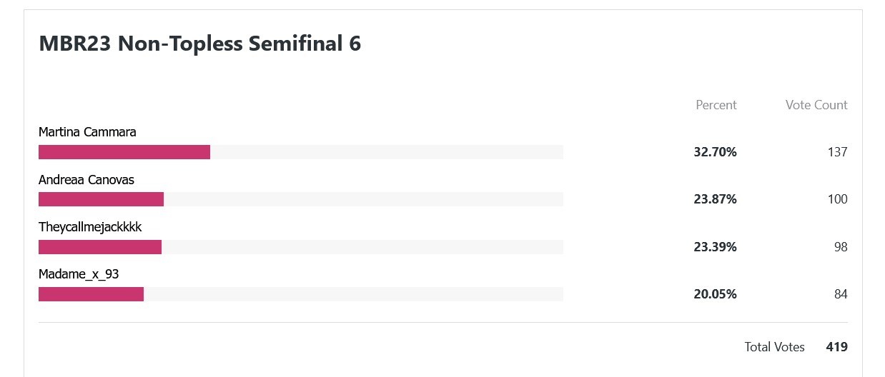Viewport: 885px width, 377px height.
Task: Click Madame_x_93's pink result bar
Action: coord(91,294)
